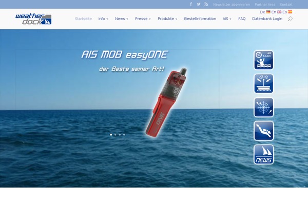Expand the Produkte dropdown menu
The width and height of the screenshot is (308, 205).
(167, 19)
